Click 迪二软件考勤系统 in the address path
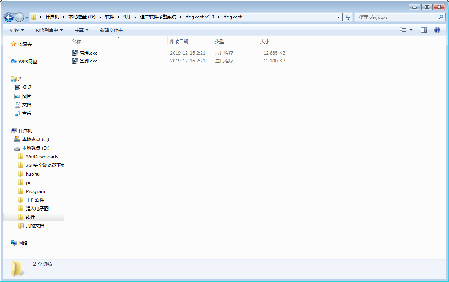This screenshot has width=449, height=282. (x=158, y=17)
